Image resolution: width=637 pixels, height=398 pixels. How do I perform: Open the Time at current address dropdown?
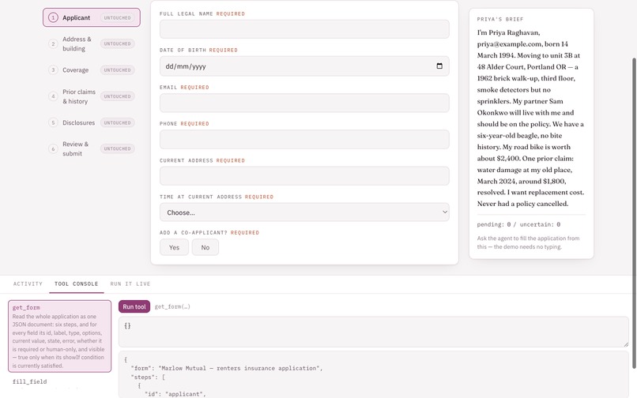(x=304, y=212)
